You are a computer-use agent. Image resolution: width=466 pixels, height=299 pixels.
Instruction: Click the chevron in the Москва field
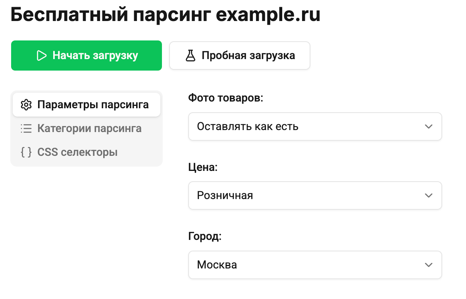(429, 265)
